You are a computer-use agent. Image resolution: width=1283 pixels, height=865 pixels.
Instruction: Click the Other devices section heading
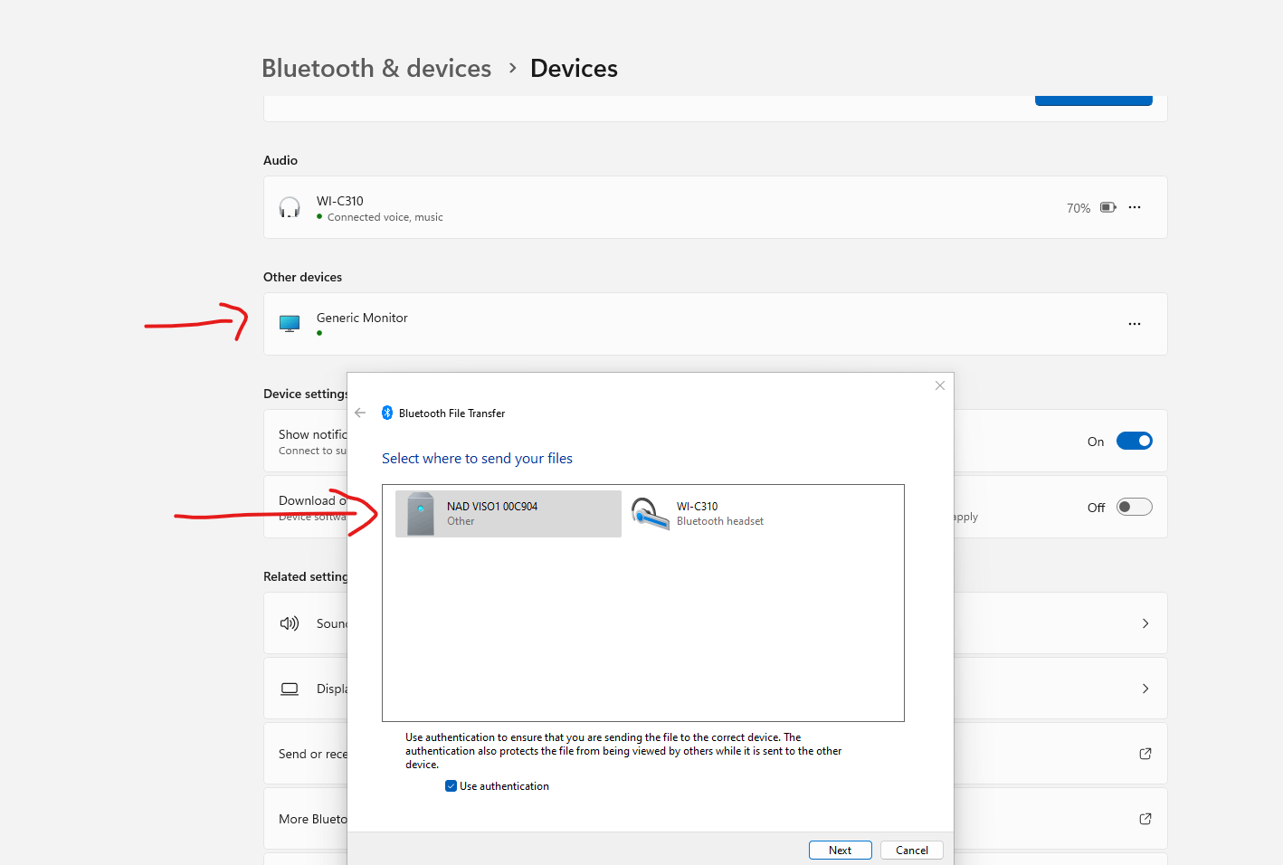click(x=302, y=277)
